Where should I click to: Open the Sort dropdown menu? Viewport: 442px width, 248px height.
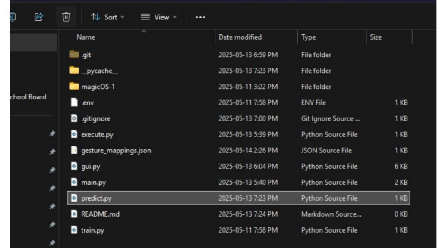(x=107, y=17)
